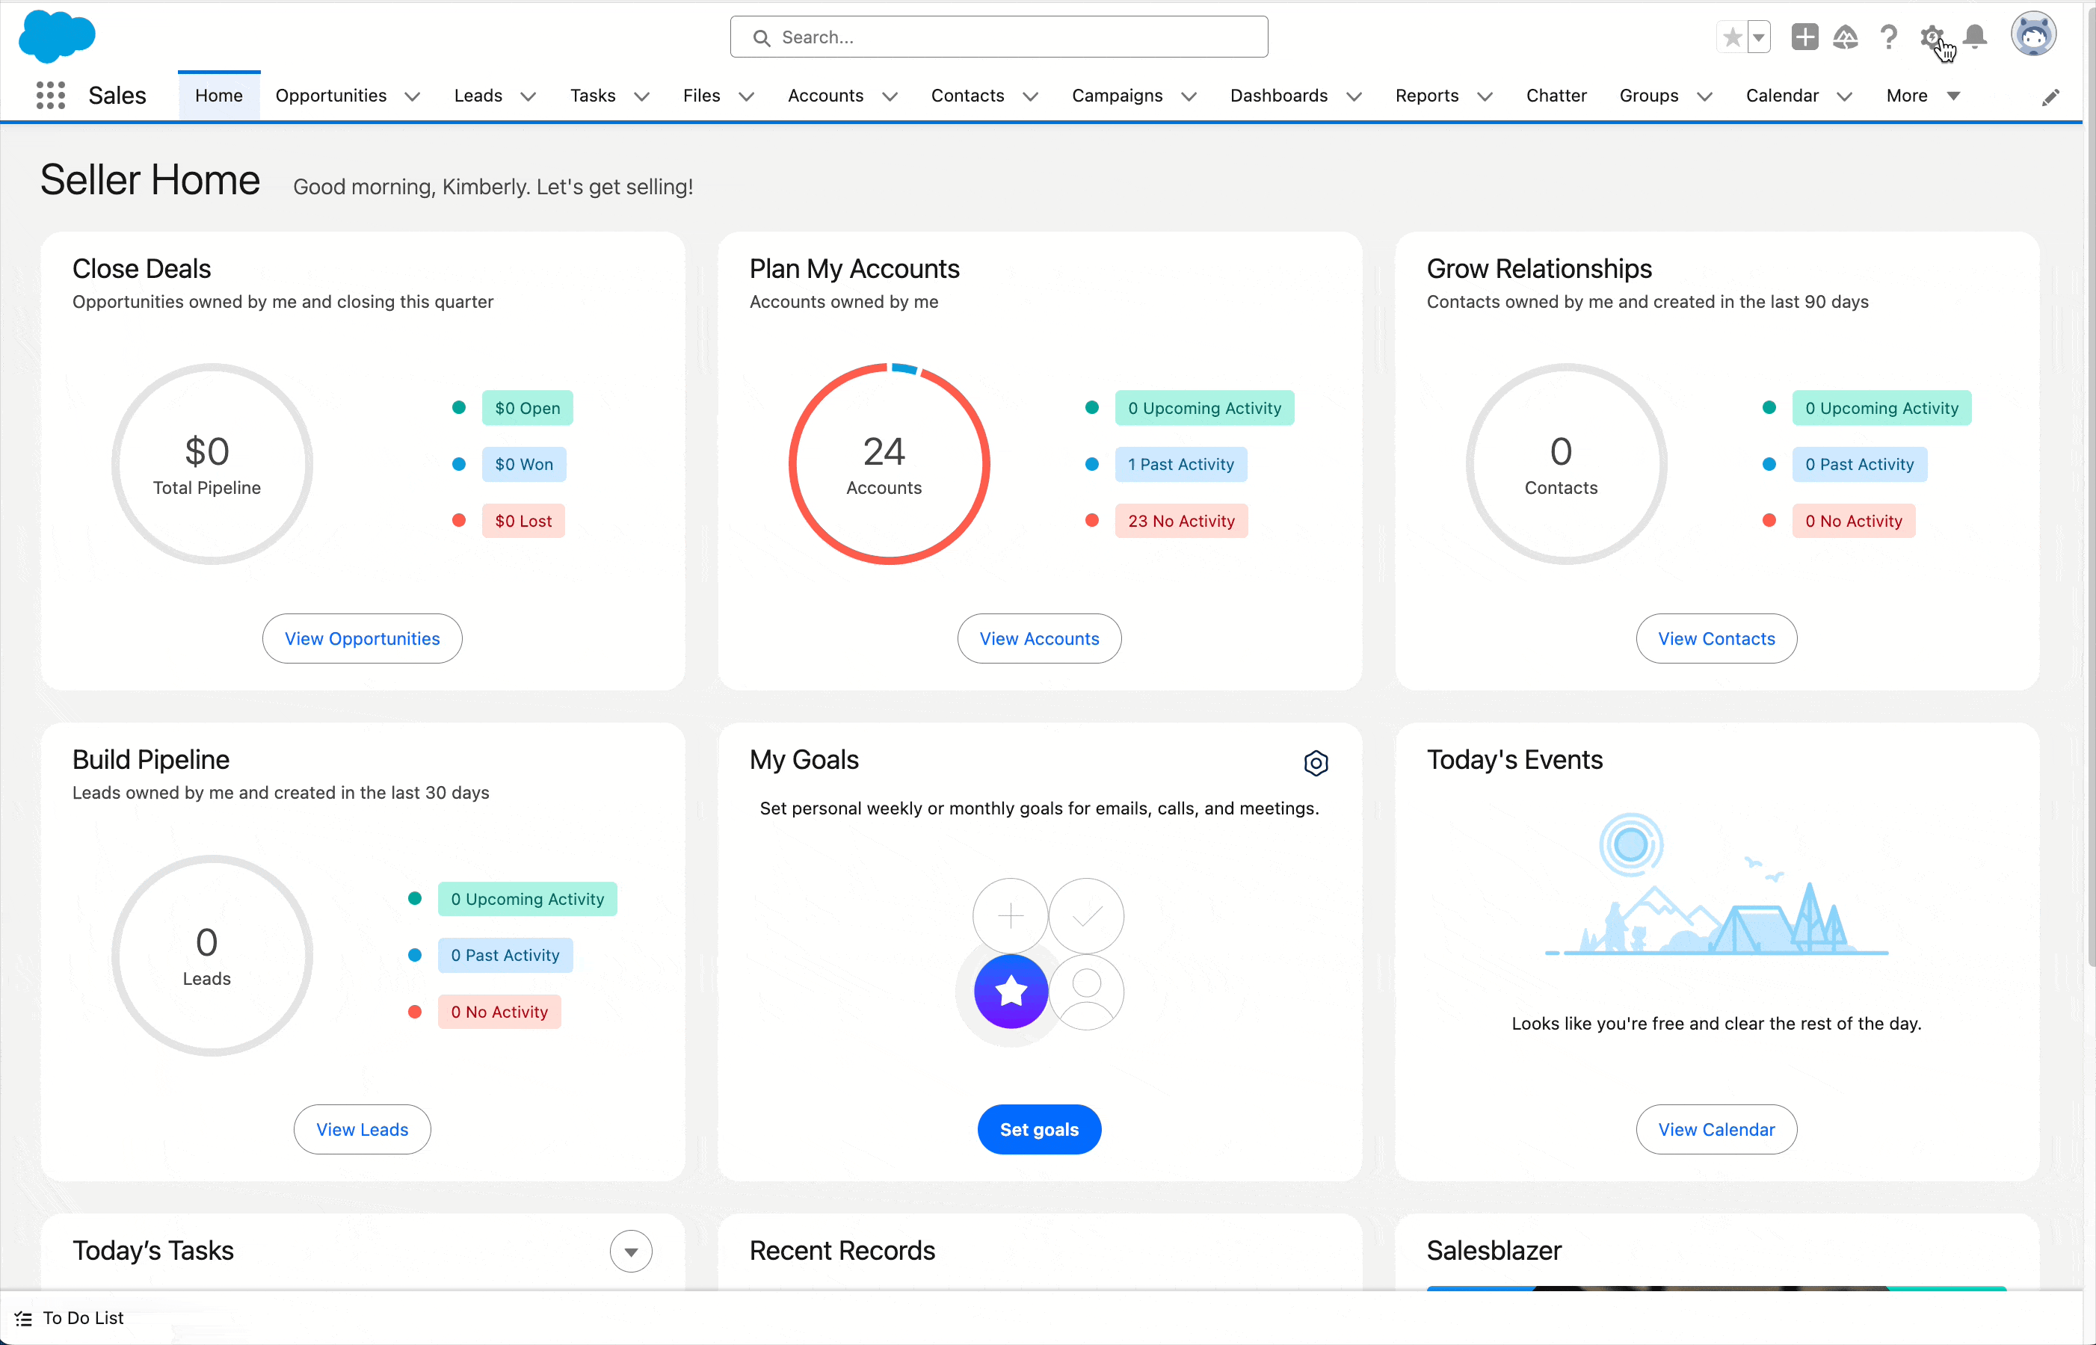Screen dimensions: 2096x1345
Task: Click the Favorites star icon
Action: pyautogui.click(x=1732, y=37)
